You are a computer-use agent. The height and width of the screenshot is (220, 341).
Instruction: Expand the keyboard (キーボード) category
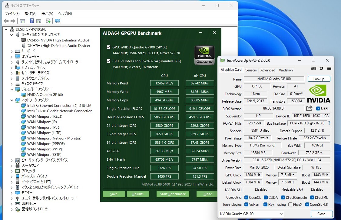point(12,51)
